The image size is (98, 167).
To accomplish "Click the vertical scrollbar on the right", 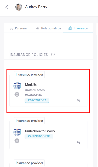I will [97, 29].
